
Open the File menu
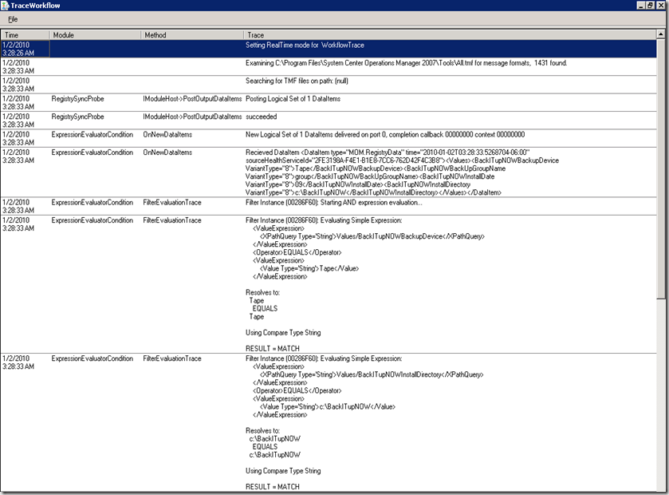point(13,19)
